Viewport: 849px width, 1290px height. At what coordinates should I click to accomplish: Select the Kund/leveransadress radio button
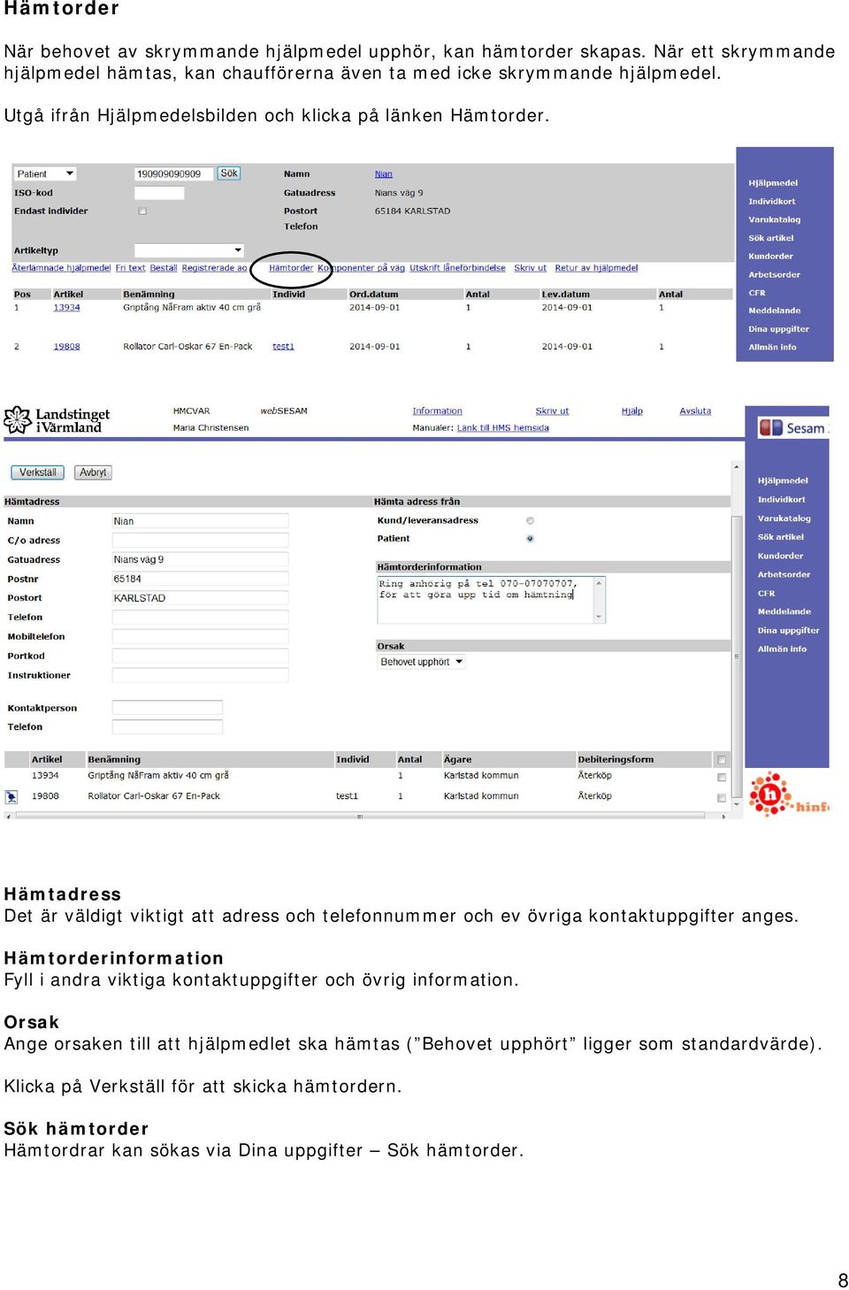click(x=530, y=521)
